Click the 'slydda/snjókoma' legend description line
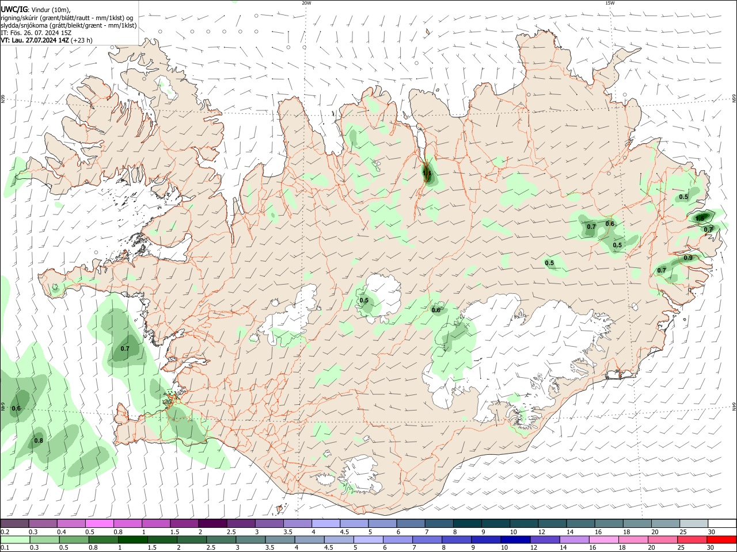 pos(69,25)
